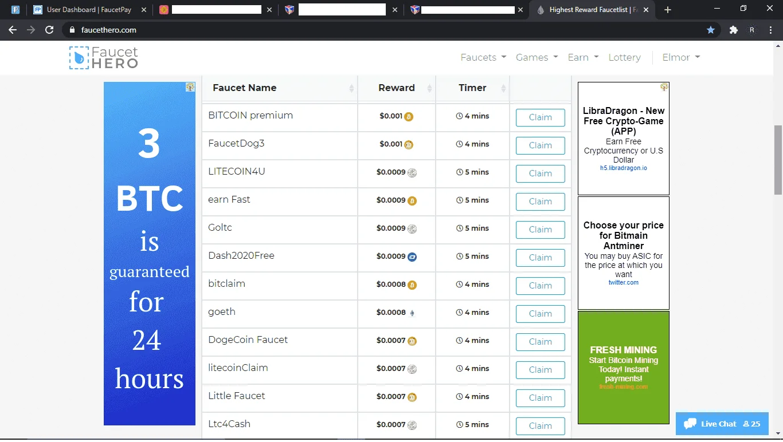Click the page's vertical scrollbar
The width and height of the screenshot is (783, 442).
tap(778, 160)
